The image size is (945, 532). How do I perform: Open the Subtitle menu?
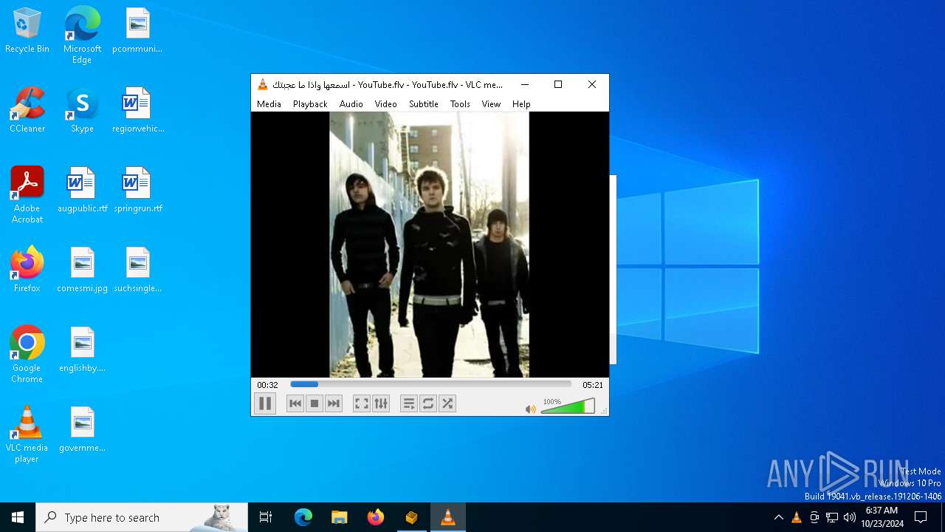pos(424,104)
